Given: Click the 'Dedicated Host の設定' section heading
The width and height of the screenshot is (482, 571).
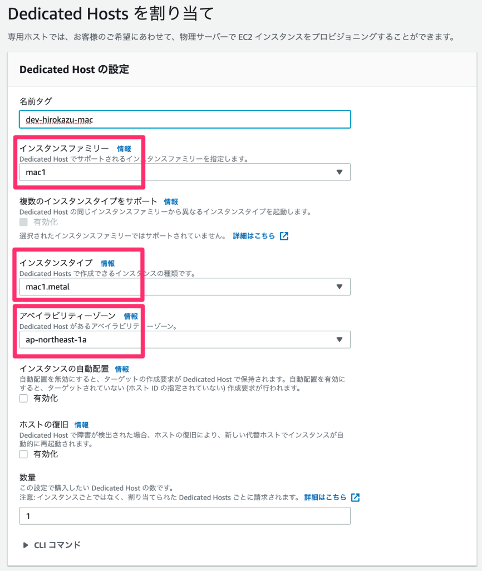Looking at the screenshot, I should tap(74, 69).
